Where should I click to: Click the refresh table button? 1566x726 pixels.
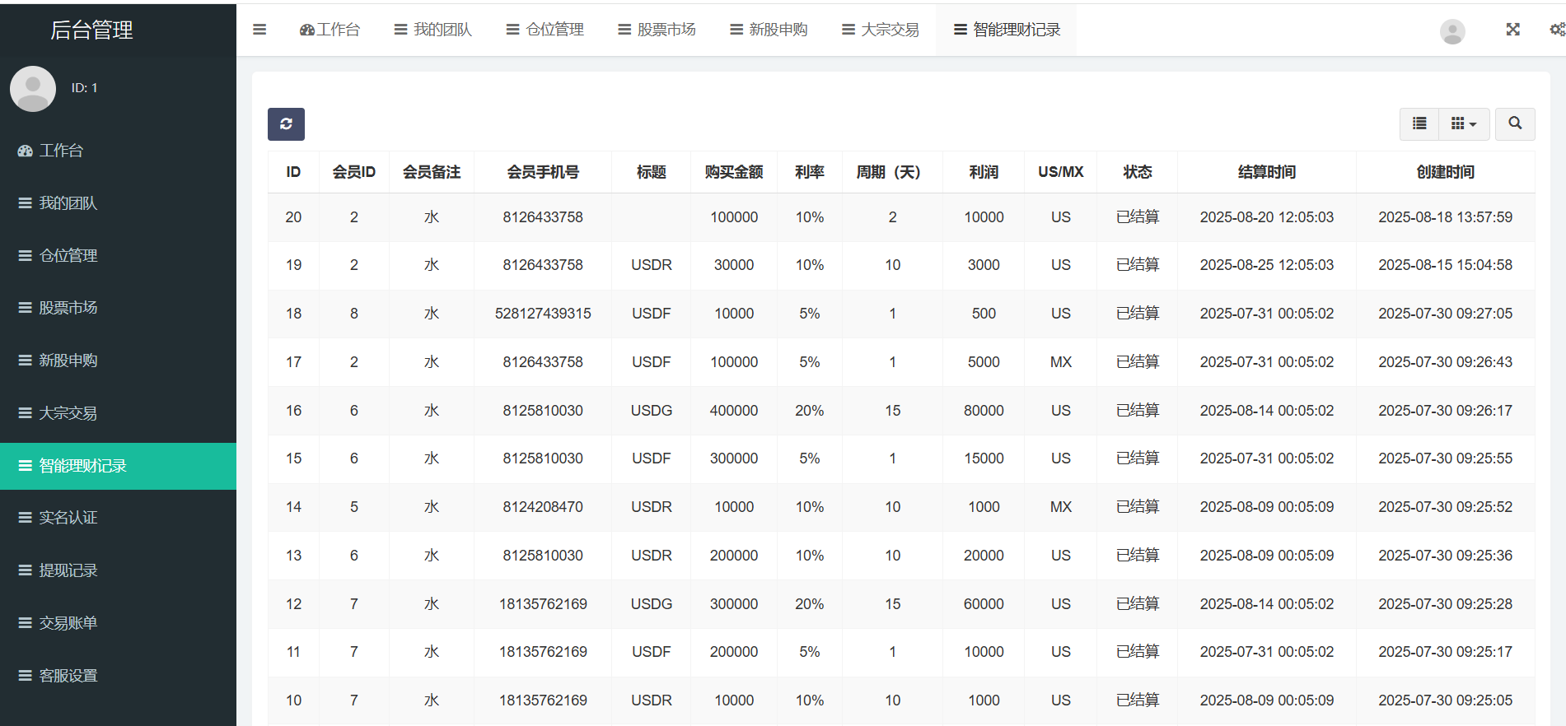[286, 124]
